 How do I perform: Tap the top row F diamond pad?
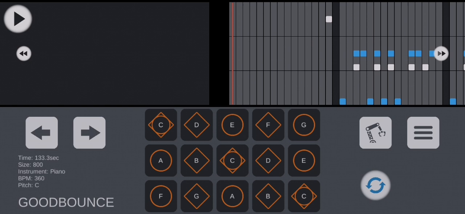click(268, 125)
